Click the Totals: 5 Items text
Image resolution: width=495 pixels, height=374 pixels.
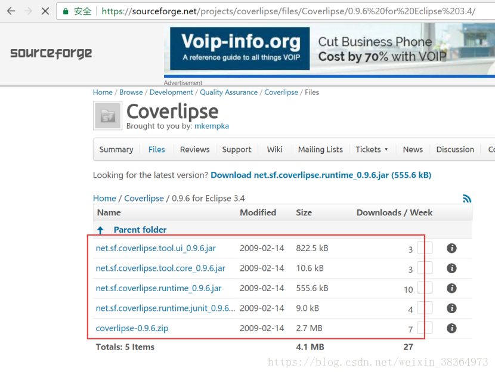click(125, 347)
